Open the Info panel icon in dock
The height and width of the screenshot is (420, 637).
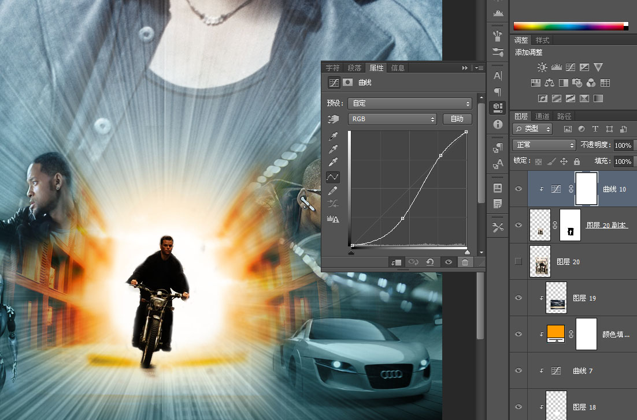(498, 125)
